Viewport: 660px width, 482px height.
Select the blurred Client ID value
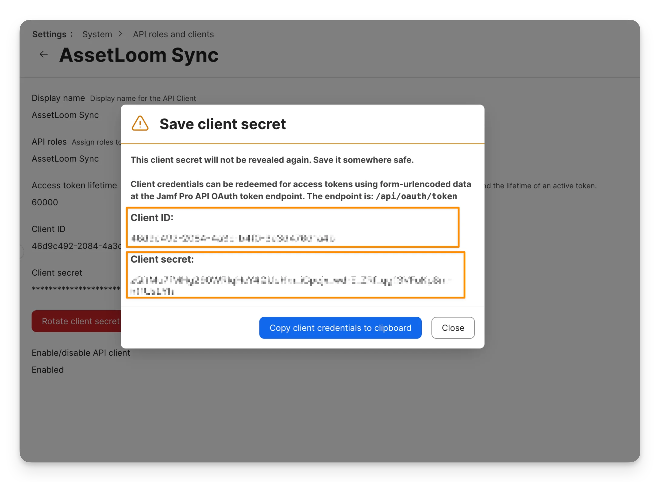(233, 239)
